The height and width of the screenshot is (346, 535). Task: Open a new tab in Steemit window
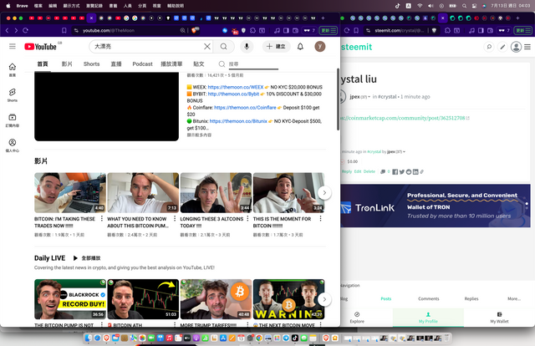coord(517,18)
